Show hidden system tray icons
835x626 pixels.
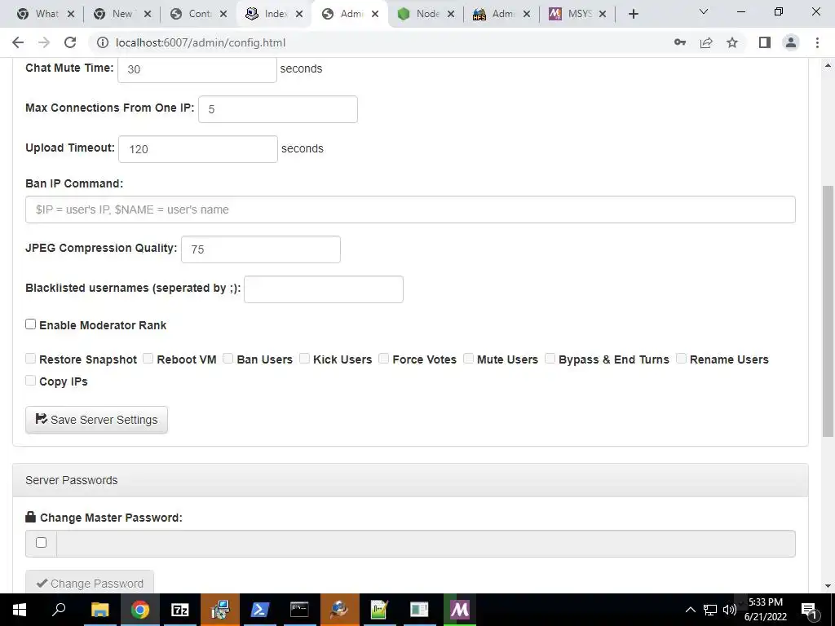pyautogui.click(x=690, y=610)
